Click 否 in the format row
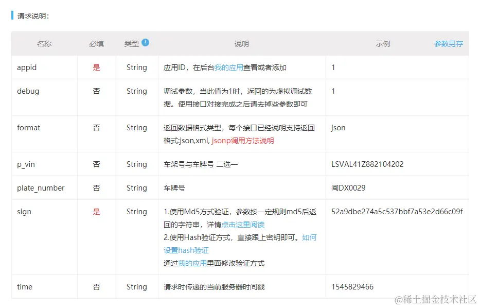Image resolution: width=480 pixels, height=308 pixels. pos(96,128)
